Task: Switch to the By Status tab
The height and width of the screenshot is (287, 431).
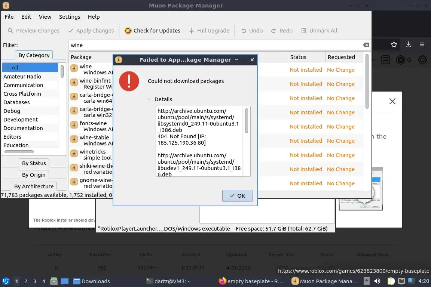Action: coord(34,163)
